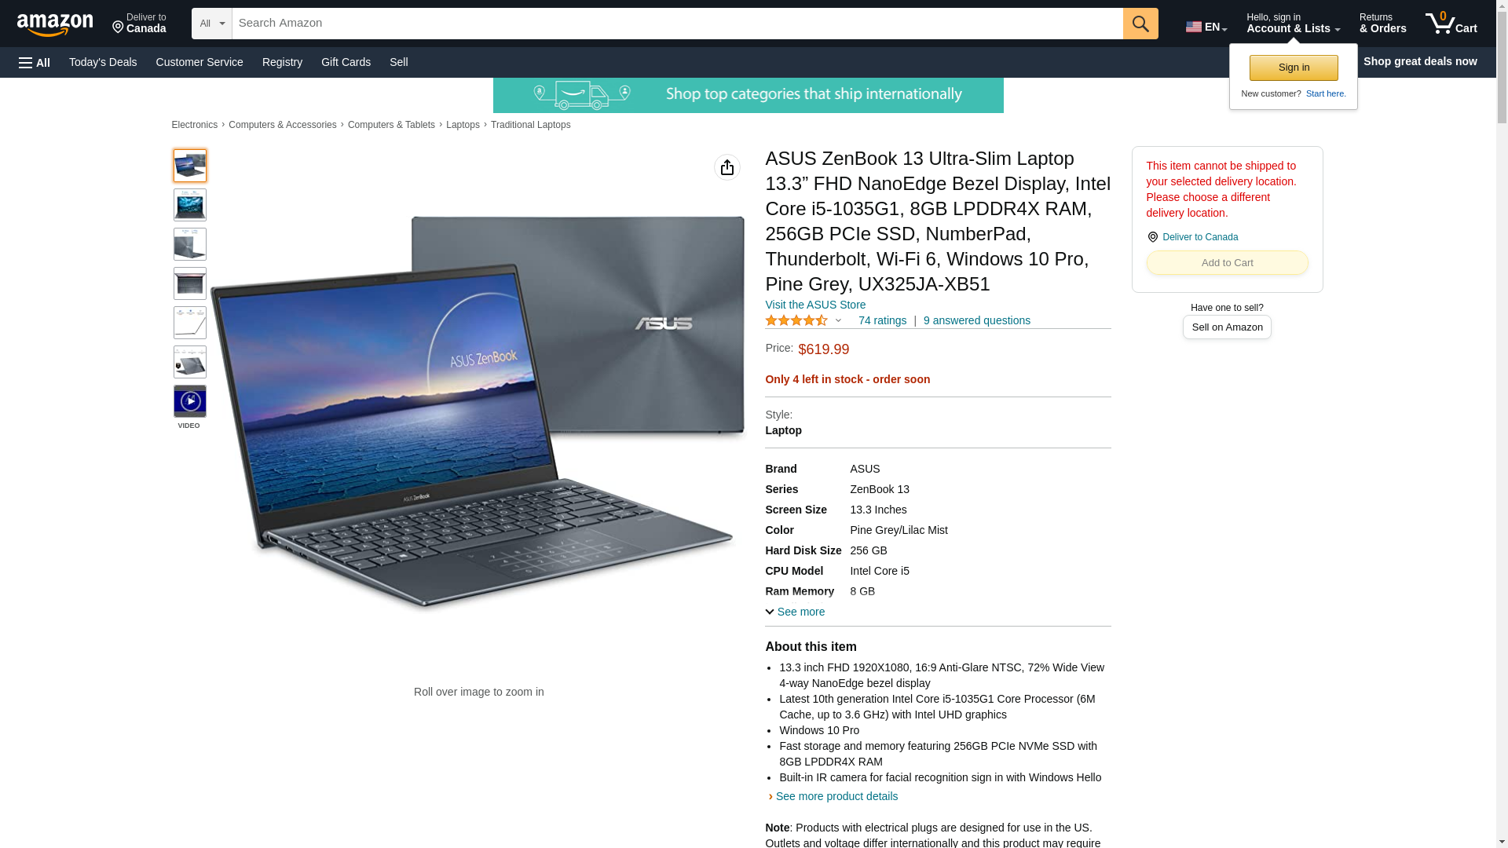Click the Deliver to Canada location icon
Screen dimensions: 1508x848
(1152, 237)
